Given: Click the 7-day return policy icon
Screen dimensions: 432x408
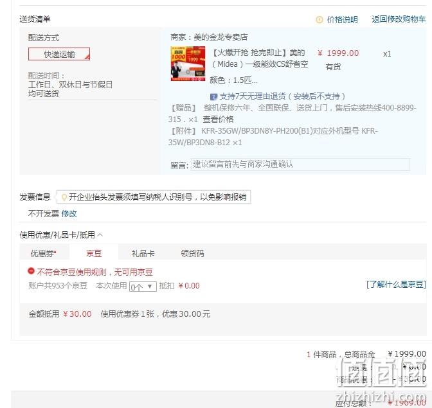Looking at the screenshot, I should pyautogui.click(x=214, y=96).
